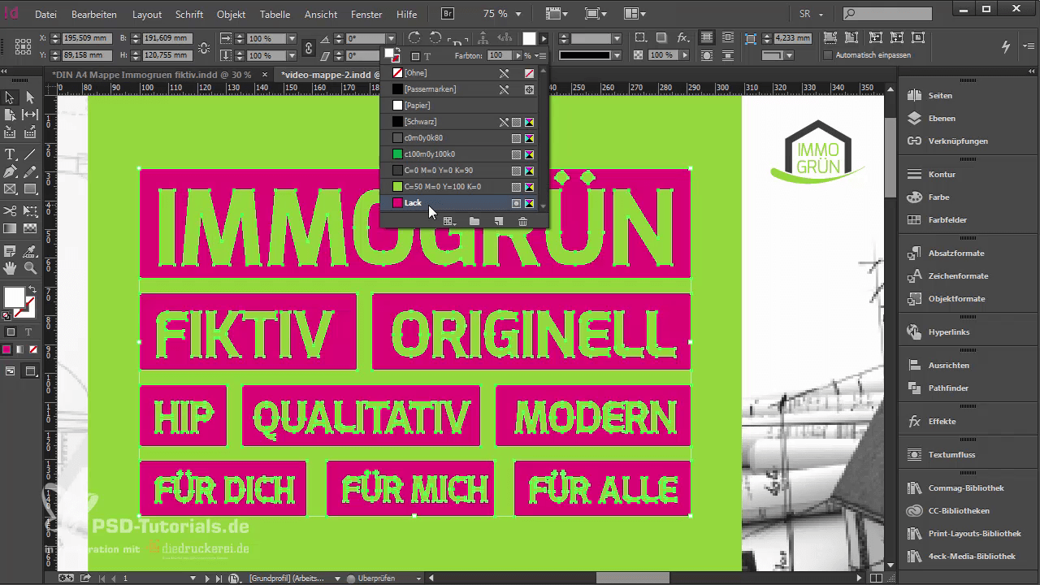Select the Scissors tool
1040x585 pixels.
tap(11, 211)
